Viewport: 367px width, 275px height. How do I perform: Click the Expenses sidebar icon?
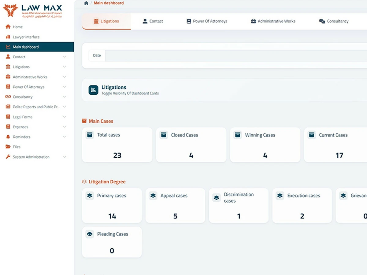point(8,127)
